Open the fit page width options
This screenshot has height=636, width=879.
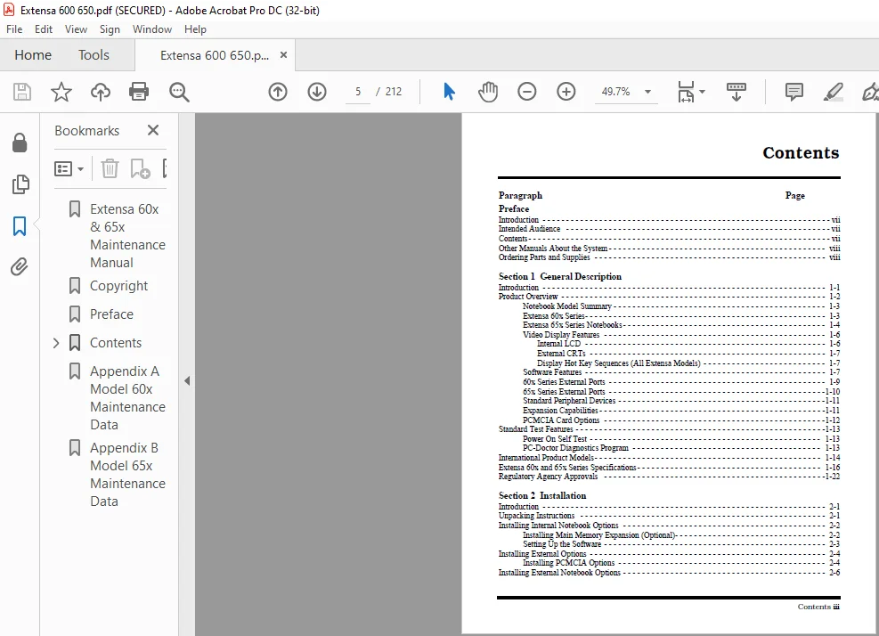[691, 92]
